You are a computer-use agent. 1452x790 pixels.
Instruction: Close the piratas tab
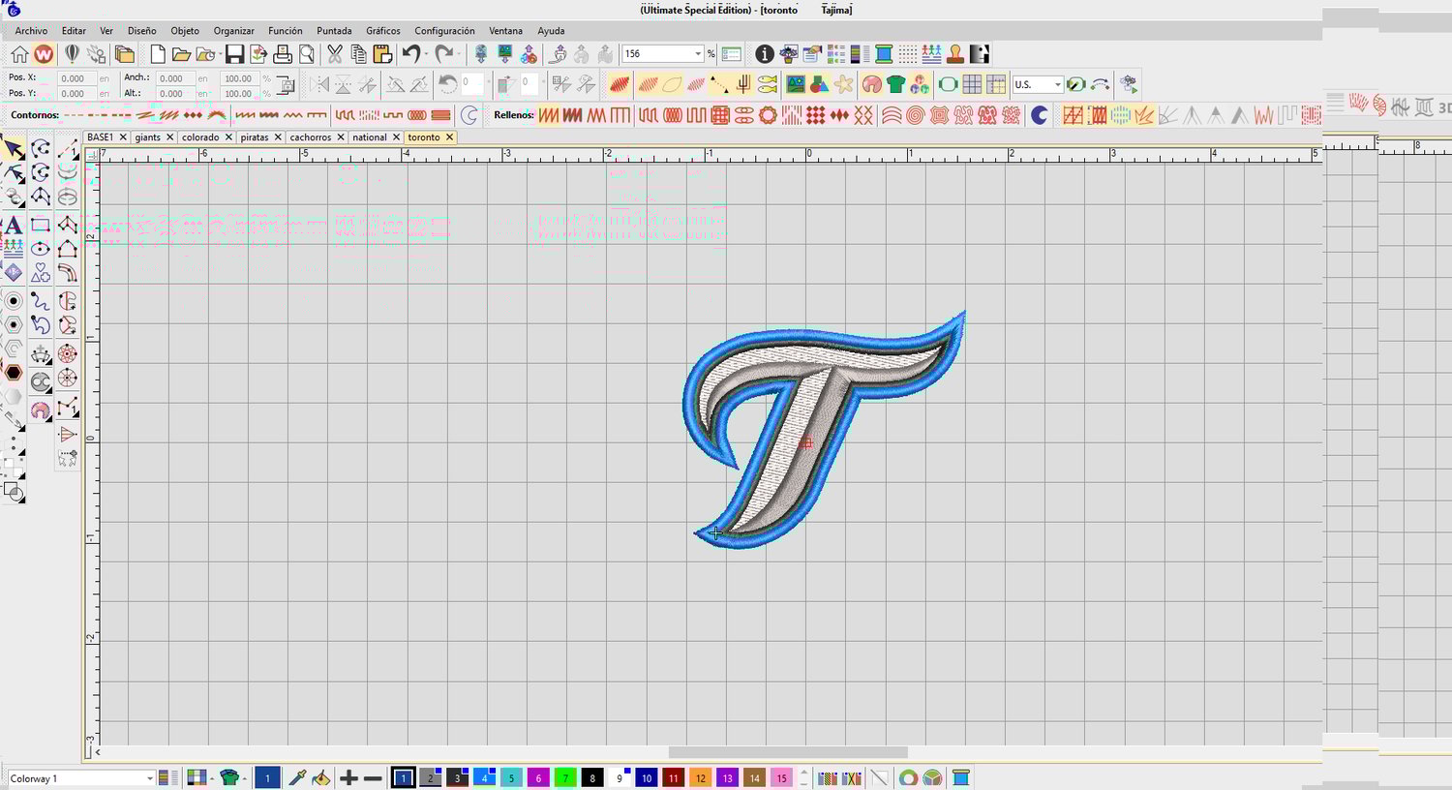[278, 137]
